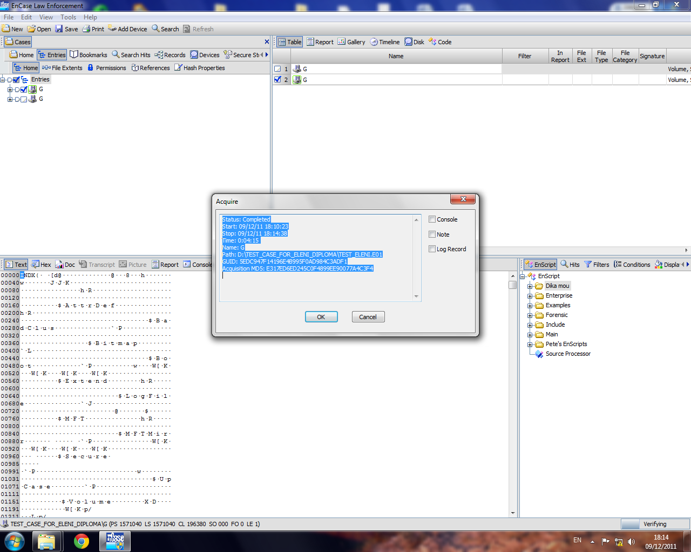This screenshot has height=552, width=691.
Task: Show Permissions sub-tab
Action: [x=106, y=68]
